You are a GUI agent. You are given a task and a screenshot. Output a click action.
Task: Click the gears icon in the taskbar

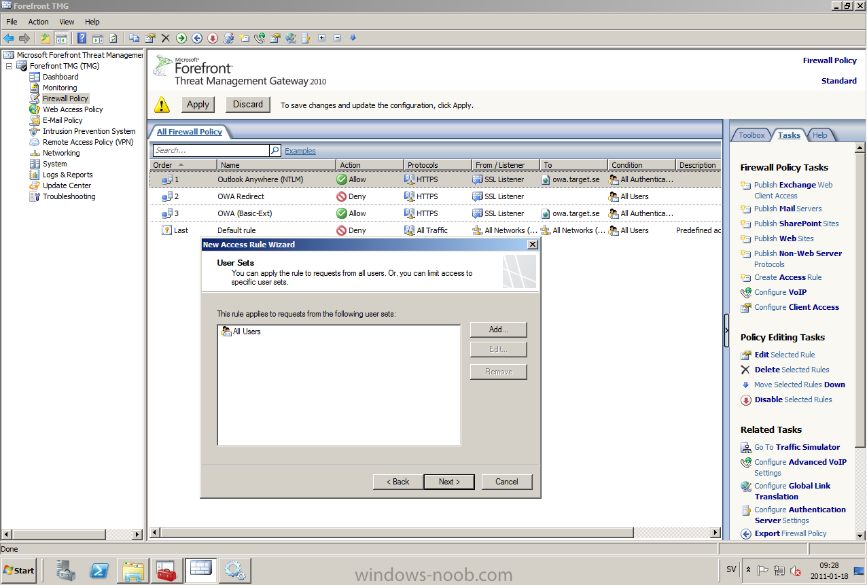(x=235, y=570)
